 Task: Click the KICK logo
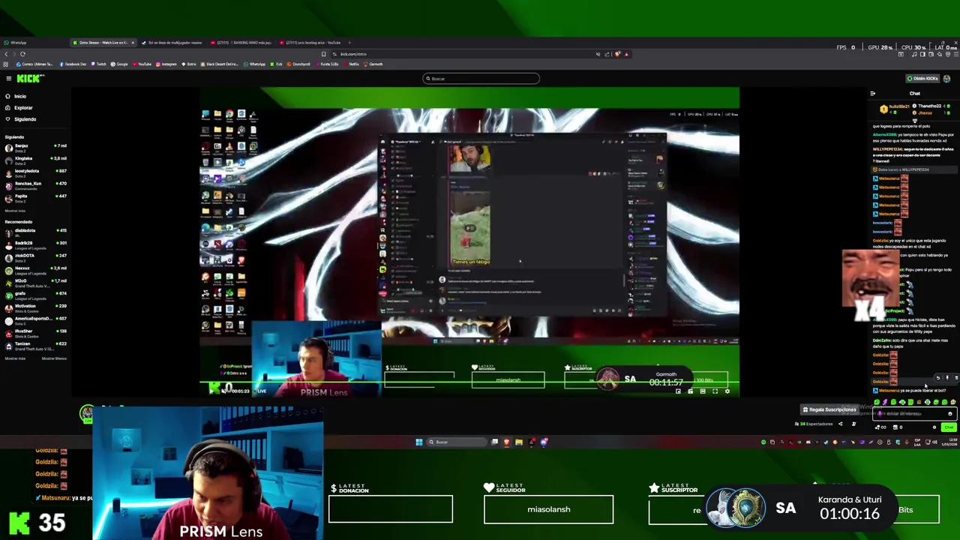[x=30, y=78]
